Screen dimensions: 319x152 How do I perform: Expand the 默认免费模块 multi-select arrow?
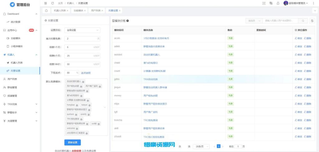(x=105, y=107)
